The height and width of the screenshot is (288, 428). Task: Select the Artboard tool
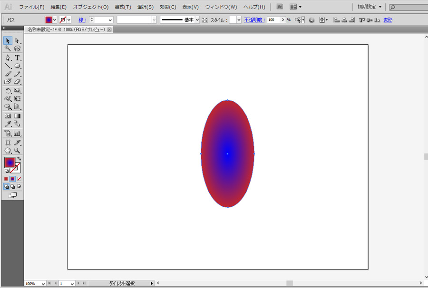click(x=8, y=143)
